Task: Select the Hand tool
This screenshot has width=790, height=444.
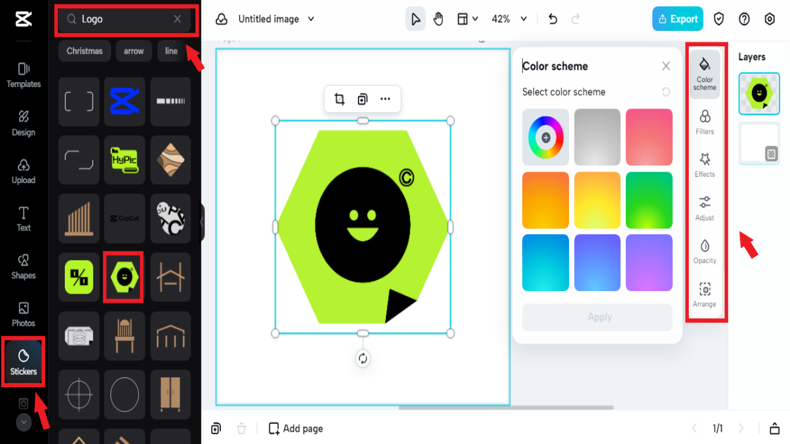Action: coord(438,18)
